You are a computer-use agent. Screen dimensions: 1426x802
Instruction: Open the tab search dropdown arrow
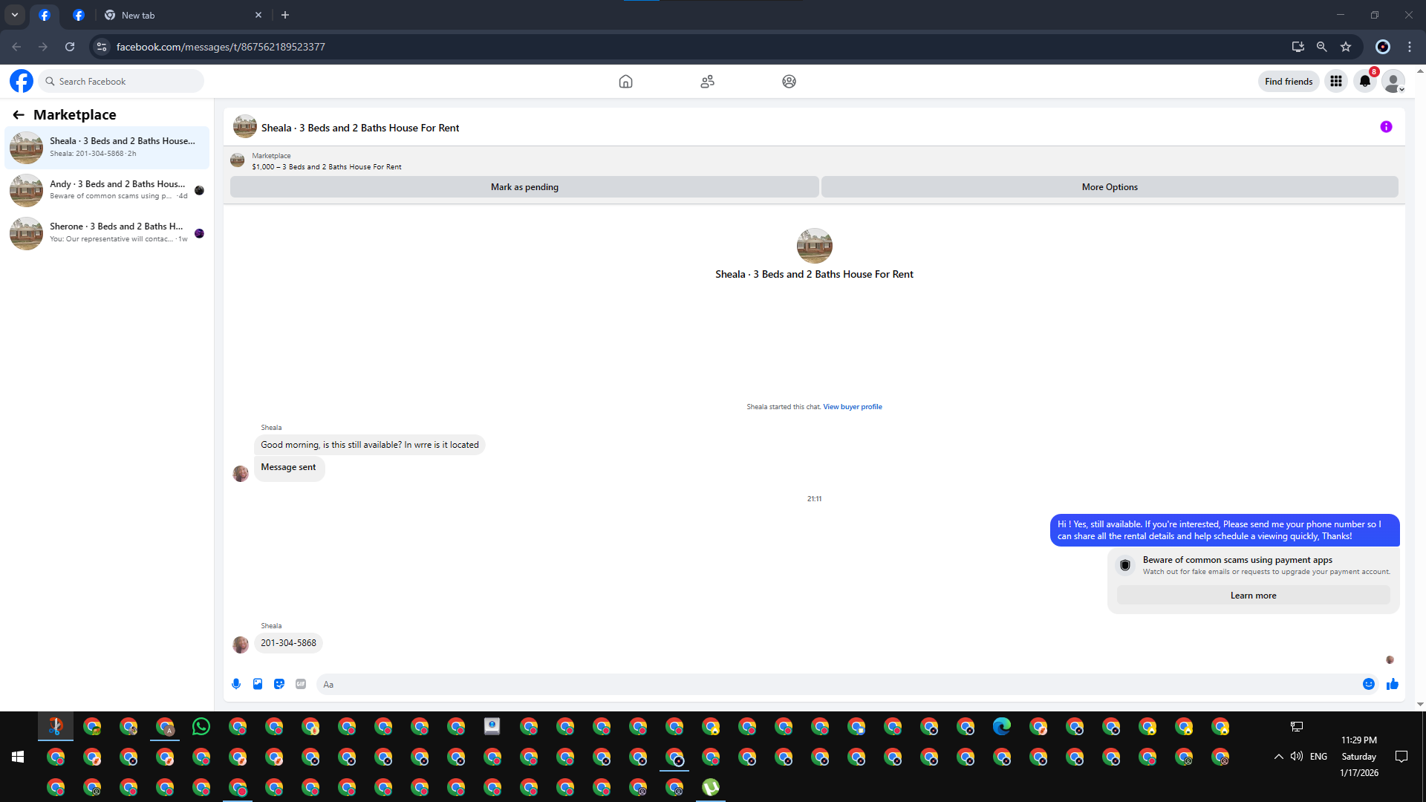15,15
